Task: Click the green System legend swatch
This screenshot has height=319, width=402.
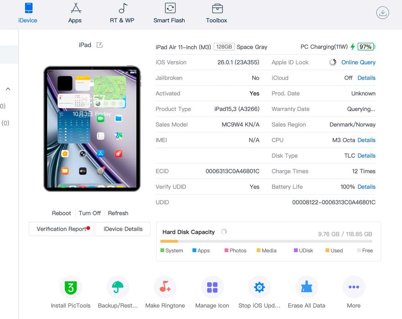Action: pos(162,251)
